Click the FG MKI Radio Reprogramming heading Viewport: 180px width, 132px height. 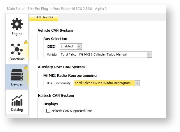pyautogui.click(x=70, y=76)
